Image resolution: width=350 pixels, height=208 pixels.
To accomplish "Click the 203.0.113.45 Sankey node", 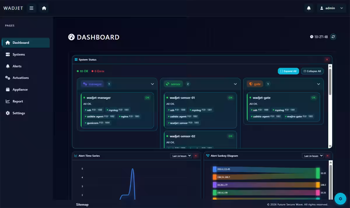I will coord(215,169).
